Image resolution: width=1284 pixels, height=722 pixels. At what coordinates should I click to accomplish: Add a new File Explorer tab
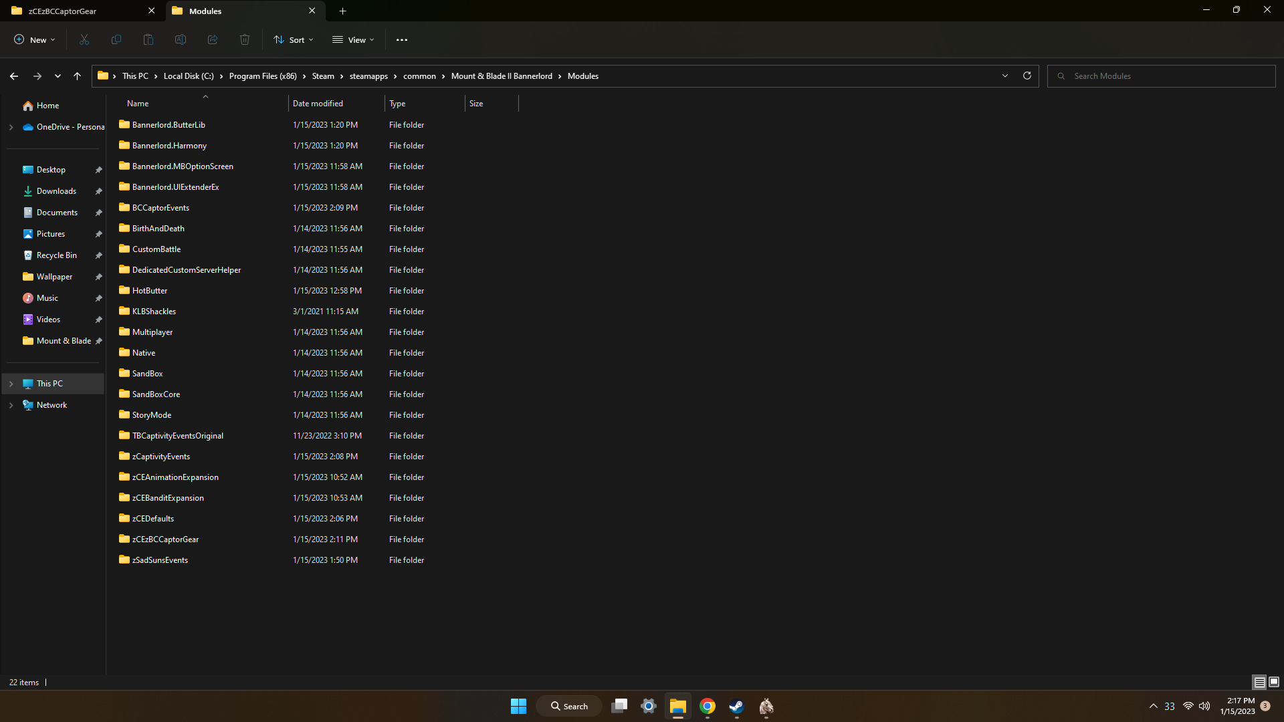[342, 11]
